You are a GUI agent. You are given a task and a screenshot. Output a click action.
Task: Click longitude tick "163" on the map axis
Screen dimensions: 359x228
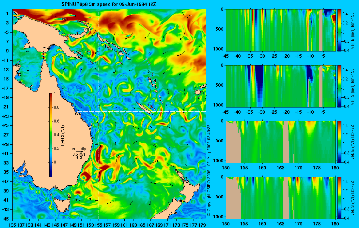pos(133,225)
